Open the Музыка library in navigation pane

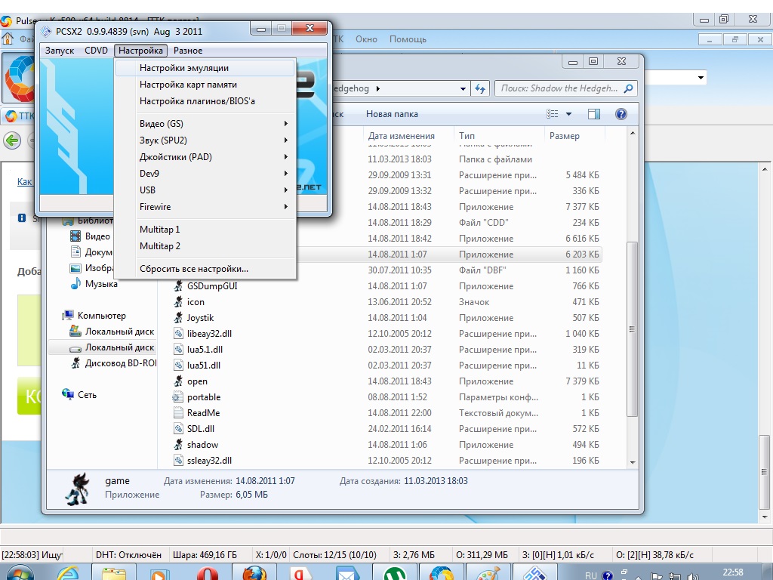pos(101,284)
